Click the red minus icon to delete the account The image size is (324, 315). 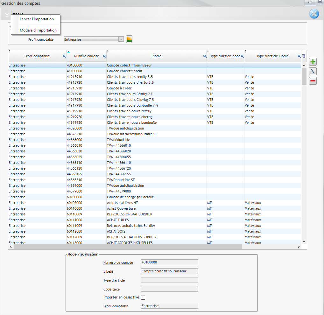(313, 80)
